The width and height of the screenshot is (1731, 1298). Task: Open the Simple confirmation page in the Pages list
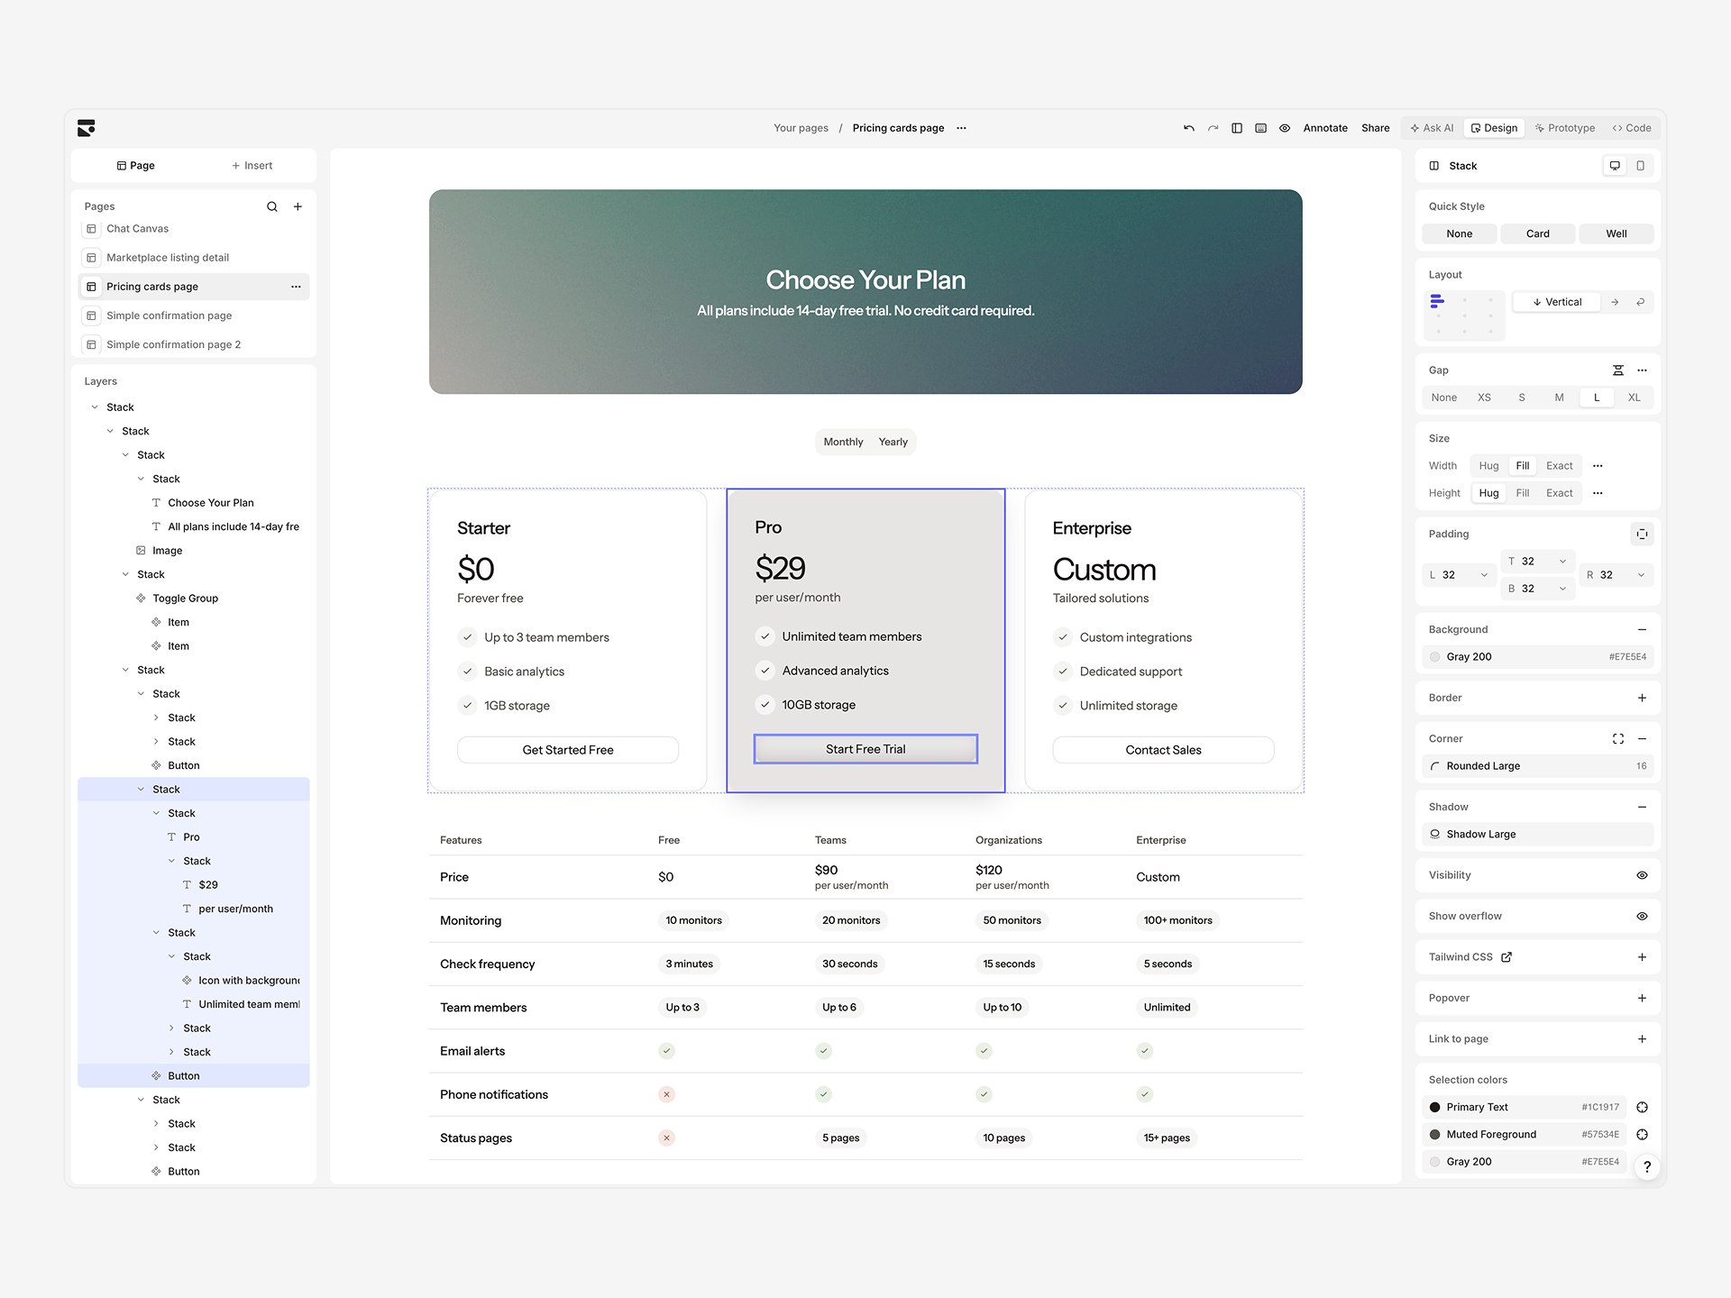[168, 315]
